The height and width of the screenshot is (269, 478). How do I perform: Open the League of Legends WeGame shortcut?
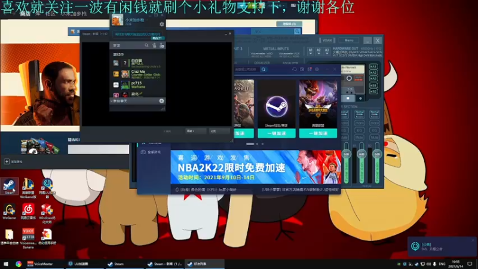click(28, 188)
